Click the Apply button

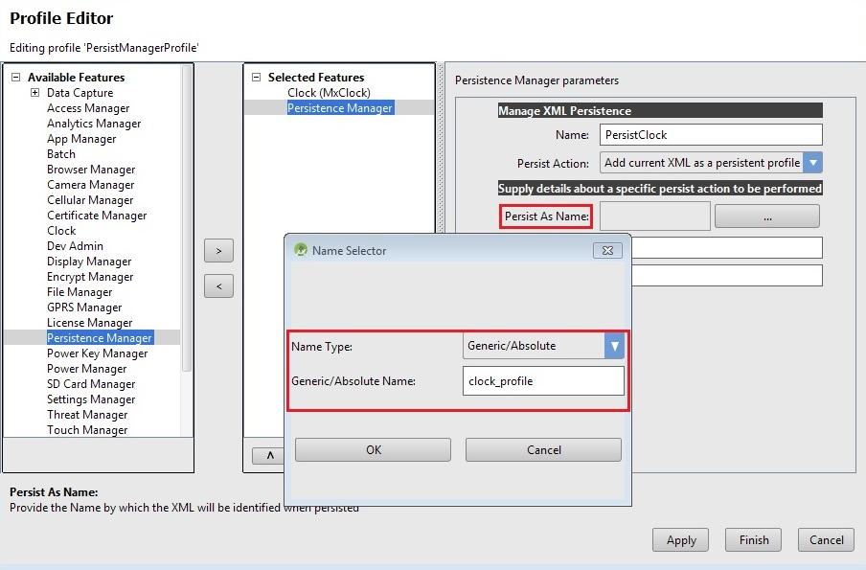tap(680, 539)
